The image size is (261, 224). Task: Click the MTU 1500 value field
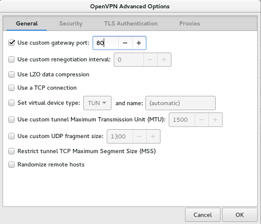coord(182,120)
